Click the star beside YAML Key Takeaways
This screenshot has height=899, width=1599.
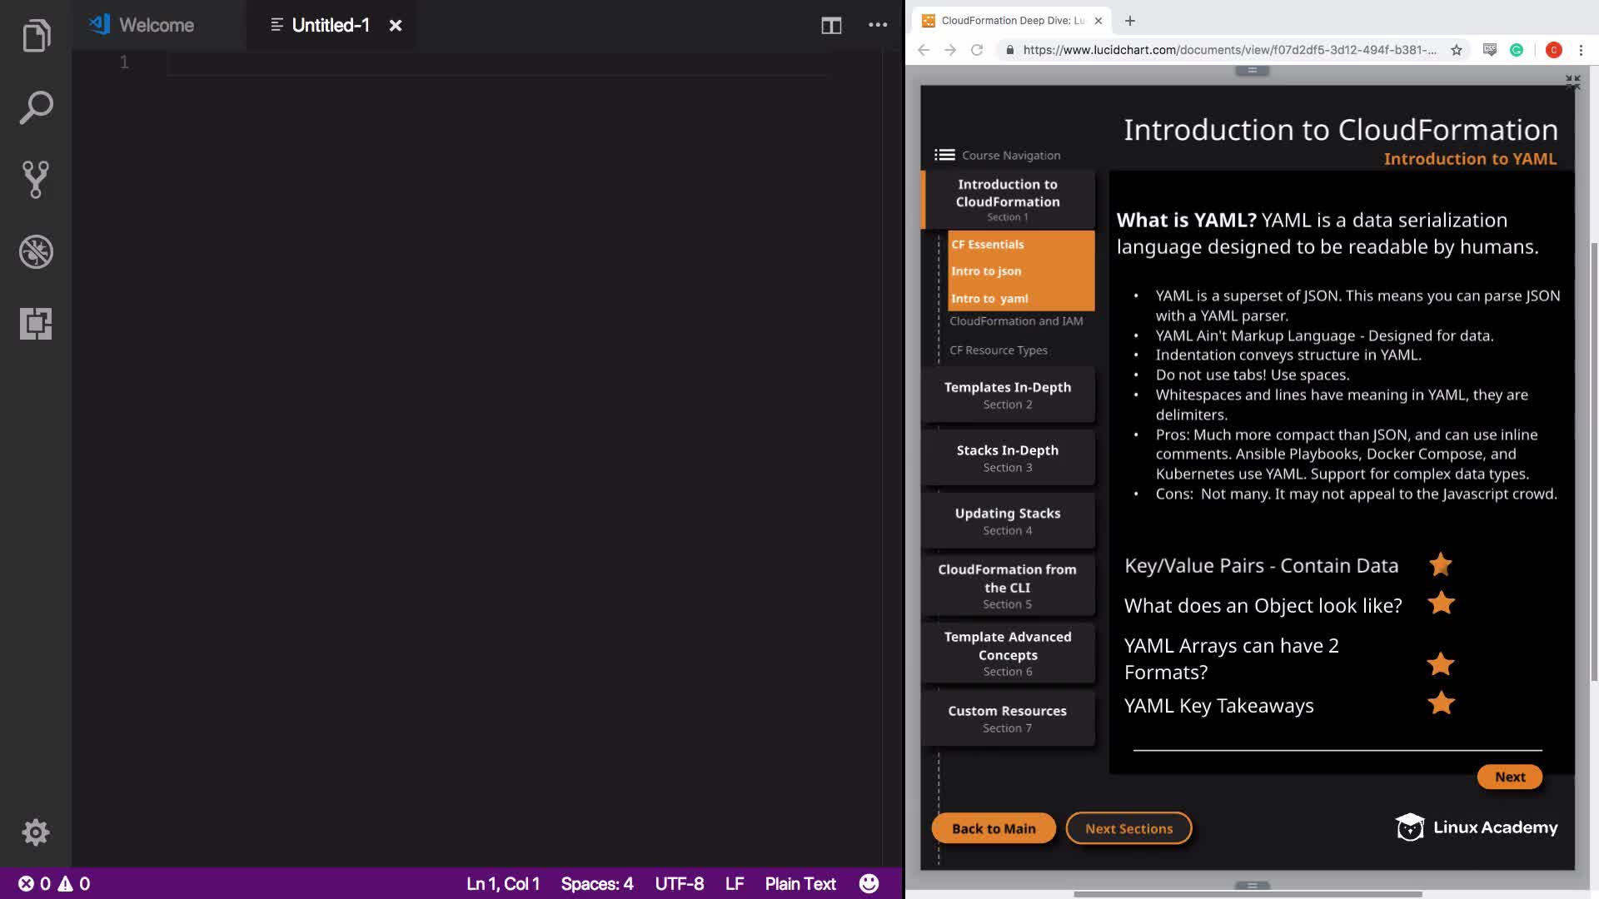[x=1441, y=704]
